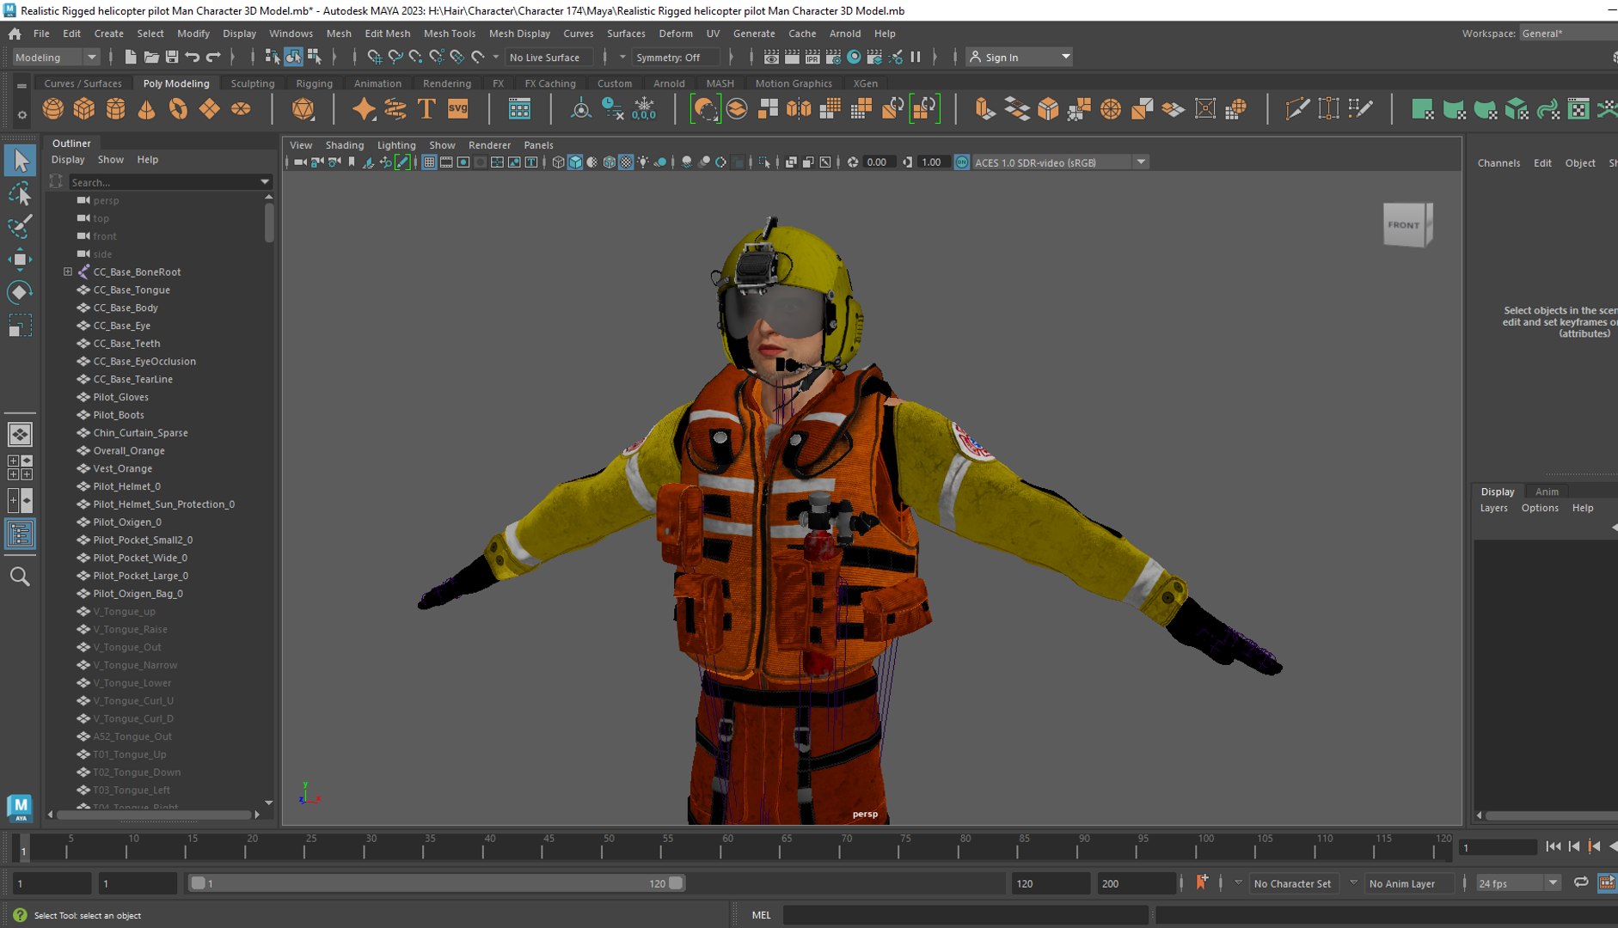Select the polygon sphere shelf icon
The image size is (1618, 928).
click(52, 109)
